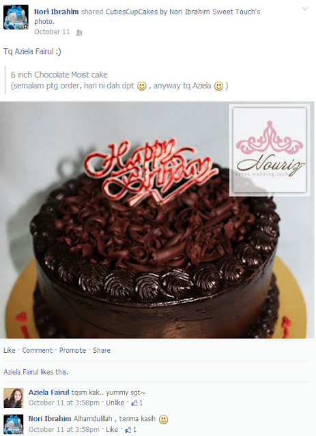Like the shared cake post
The image size is (316, 436).
9,350
